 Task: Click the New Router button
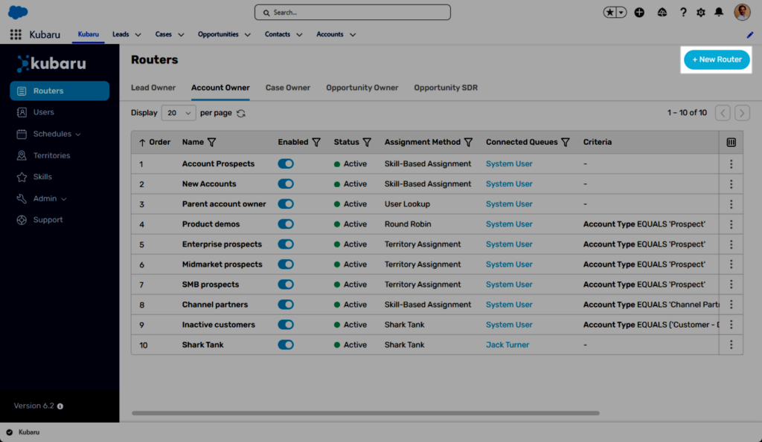point(717,59)
